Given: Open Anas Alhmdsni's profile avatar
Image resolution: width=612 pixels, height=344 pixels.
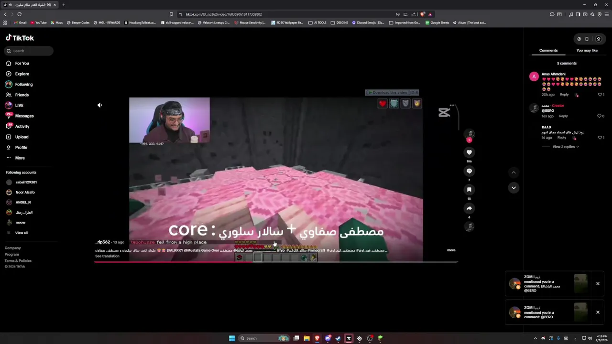Looking at the screenshot, I should click(534, 76).
